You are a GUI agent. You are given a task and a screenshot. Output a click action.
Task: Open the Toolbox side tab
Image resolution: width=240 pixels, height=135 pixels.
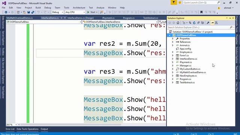click(x=3, y=51)
